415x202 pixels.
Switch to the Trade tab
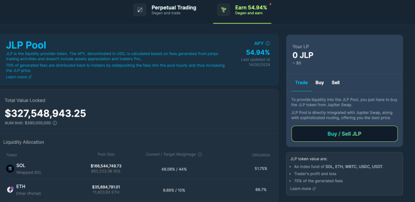point(302,83)
